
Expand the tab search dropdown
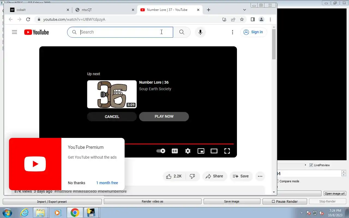245,10
